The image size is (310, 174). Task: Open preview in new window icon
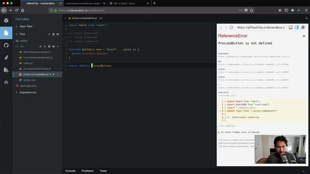[303, 28]
